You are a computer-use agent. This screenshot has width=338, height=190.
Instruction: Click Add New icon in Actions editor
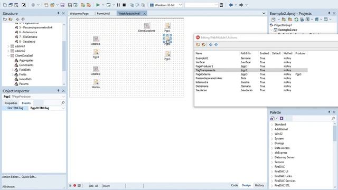pos(198,44)
